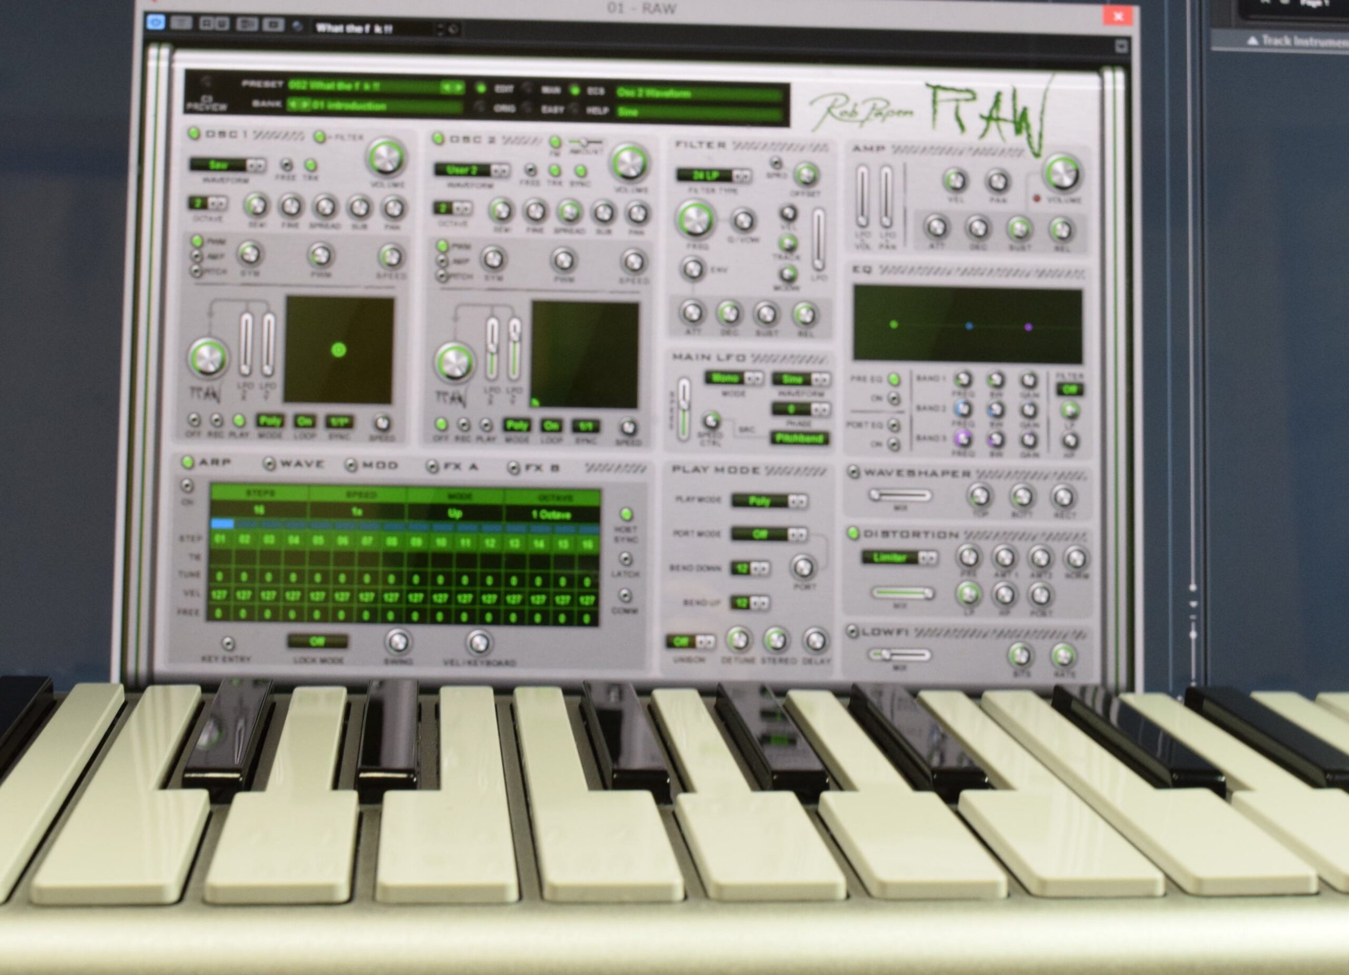Open the Port Mode Off selector
The height and width of the screenshot is (975, 1349).
(769, 534)
